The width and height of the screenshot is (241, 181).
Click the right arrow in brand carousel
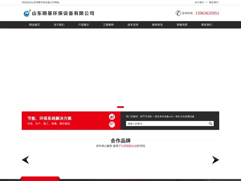pos(216,160)
